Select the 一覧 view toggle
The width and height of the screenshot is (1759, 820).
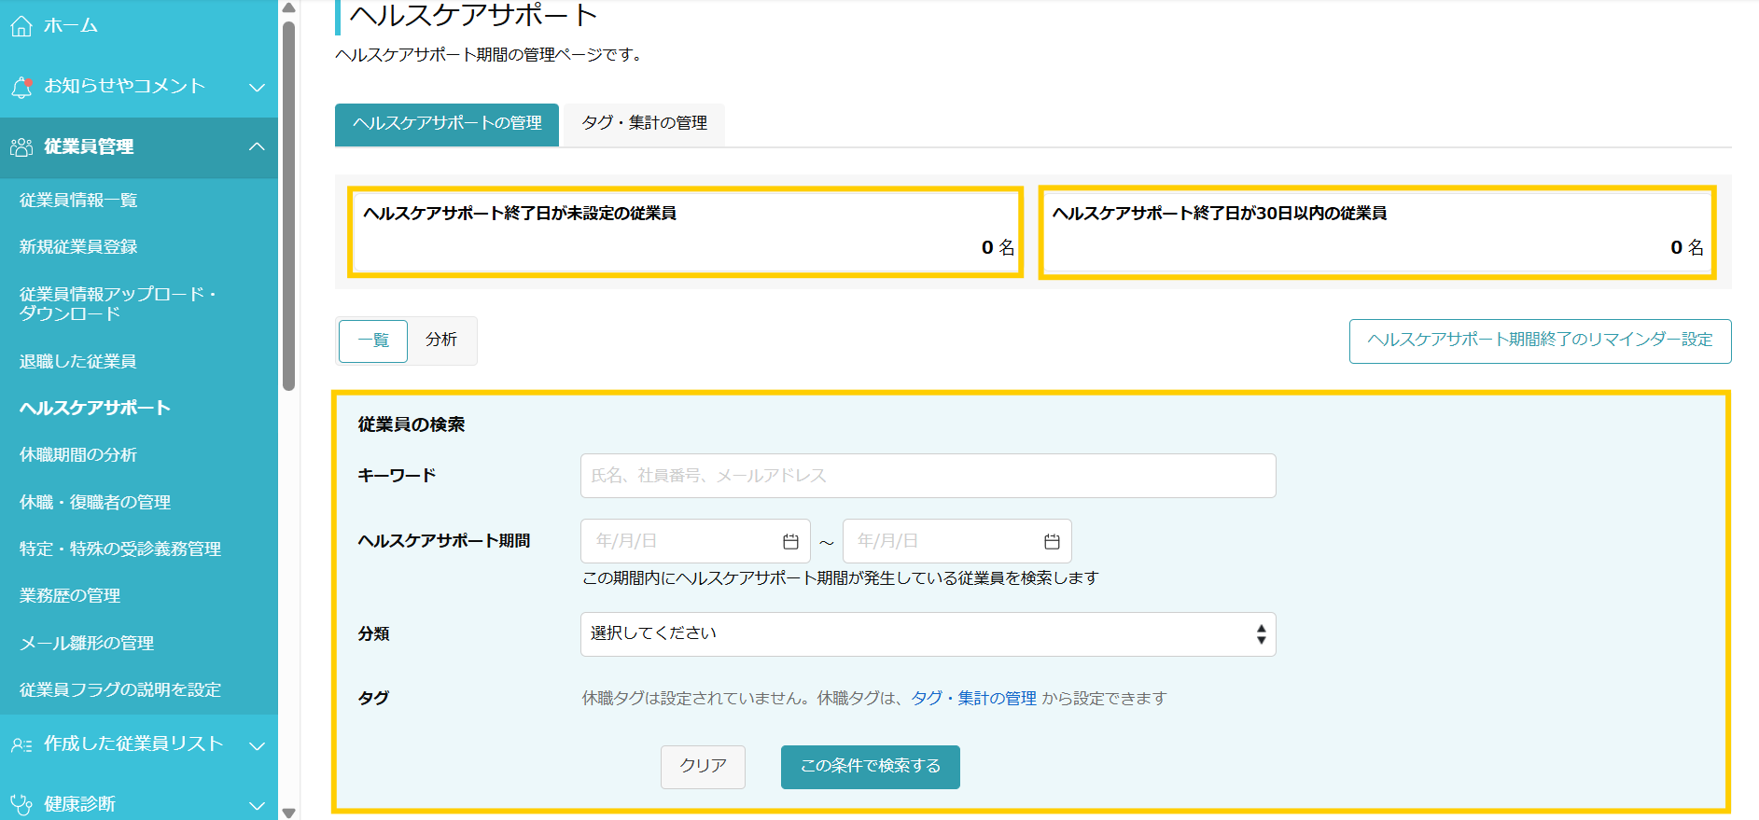pyautogui.click(x=373, y=341)
